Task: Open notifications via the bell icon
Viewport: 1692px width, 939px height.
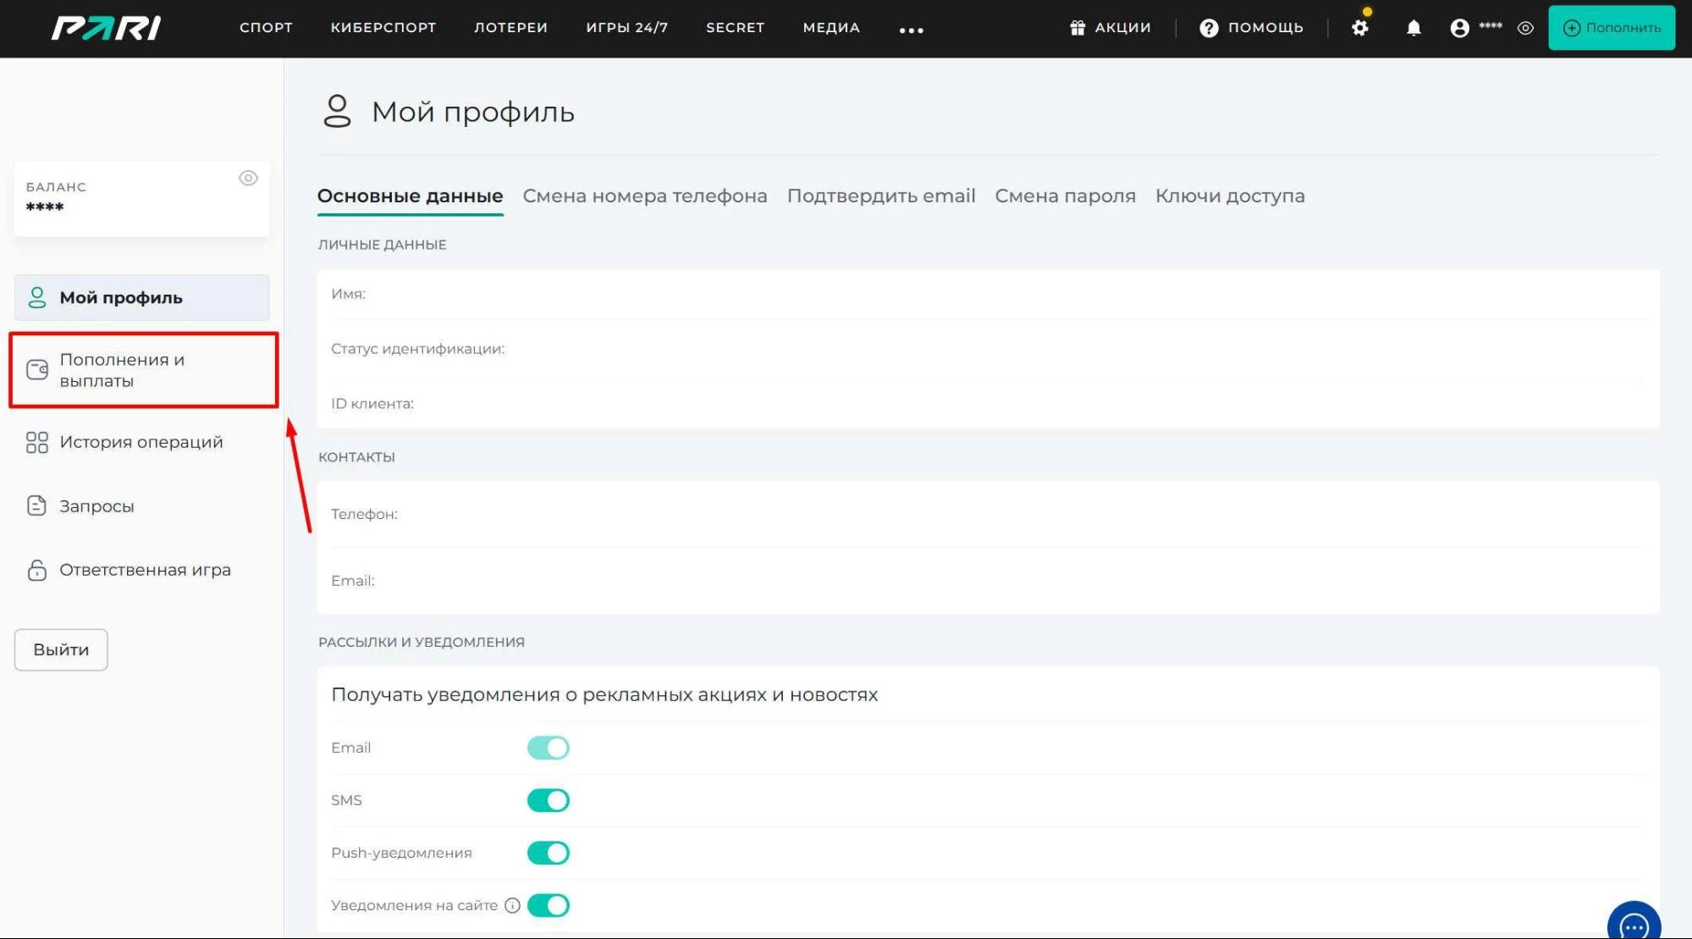Action: point(1412,28)
